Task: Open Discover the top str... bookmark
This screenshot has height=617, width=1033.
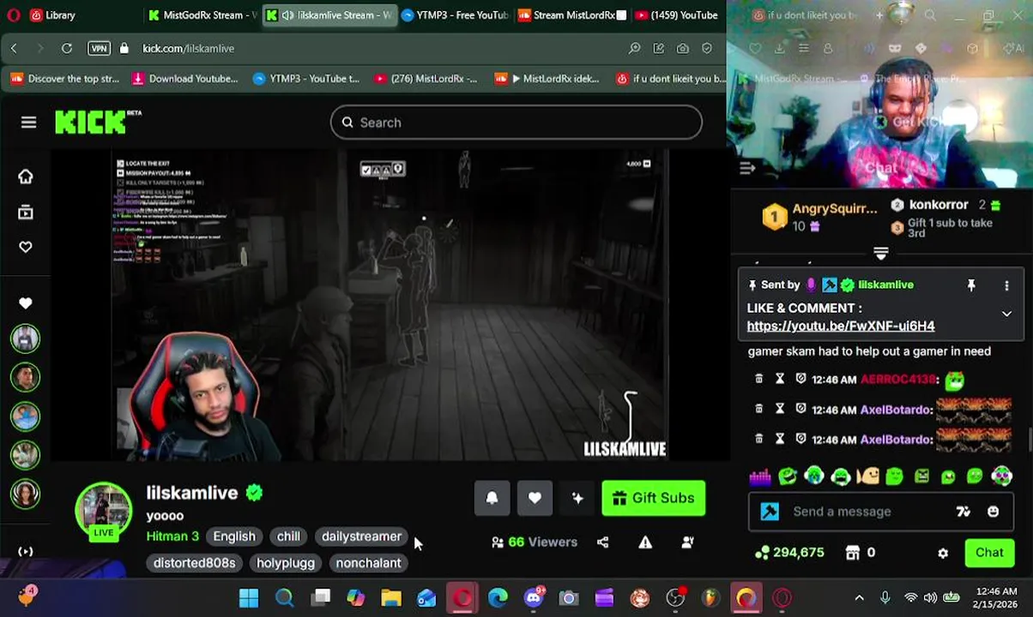Action: pyautogui.click(x=64, y=78)
